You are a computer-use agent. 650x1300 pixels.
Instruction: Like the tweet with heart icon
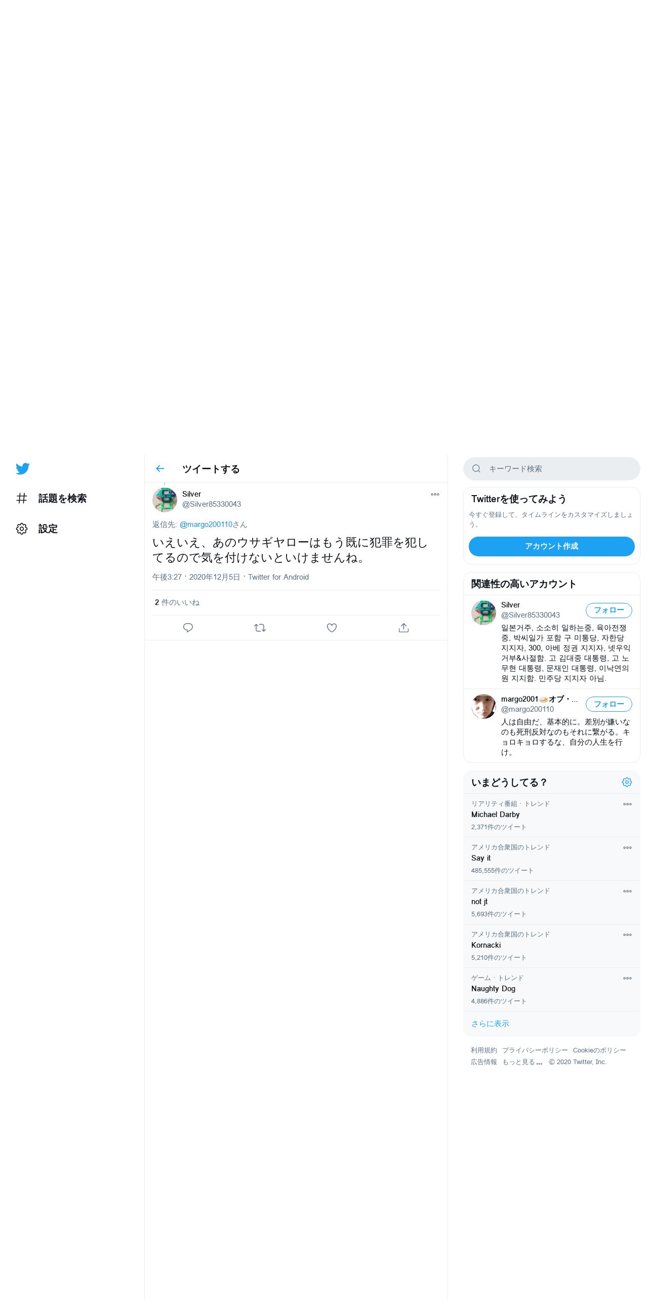point(332,628)
